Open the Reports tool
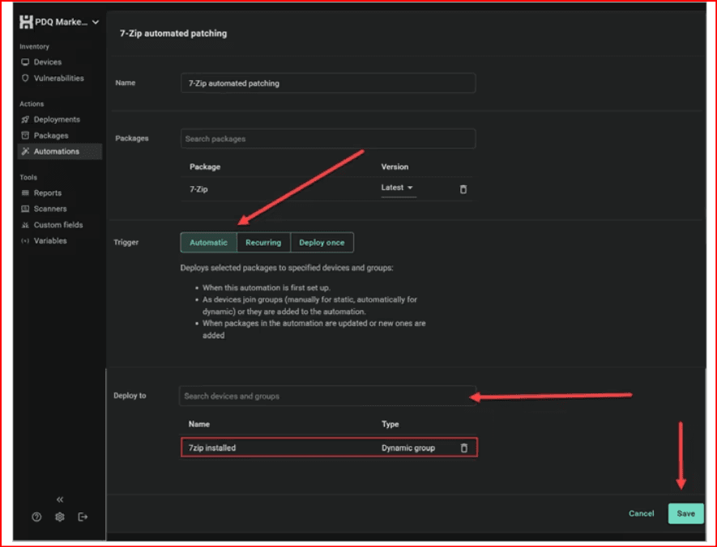This screenshot has height=547, width=717. coord(48,193)
